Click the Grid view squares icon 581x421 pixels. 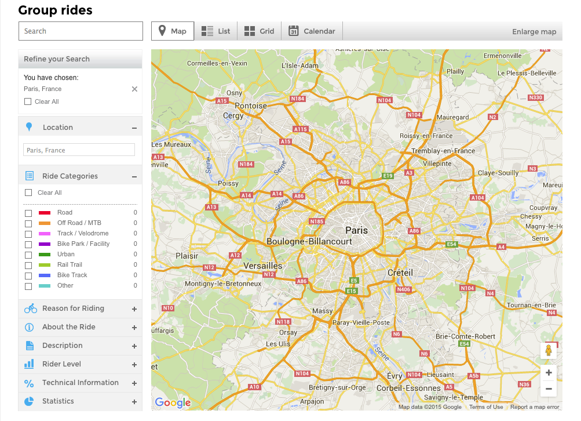[x=250, y=31]
